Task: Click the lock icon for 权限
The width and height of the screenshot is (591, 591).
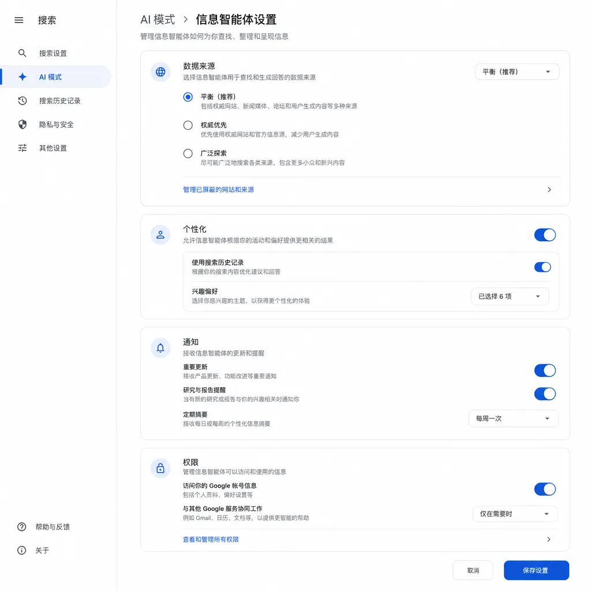Action: [x=160, y=468]
